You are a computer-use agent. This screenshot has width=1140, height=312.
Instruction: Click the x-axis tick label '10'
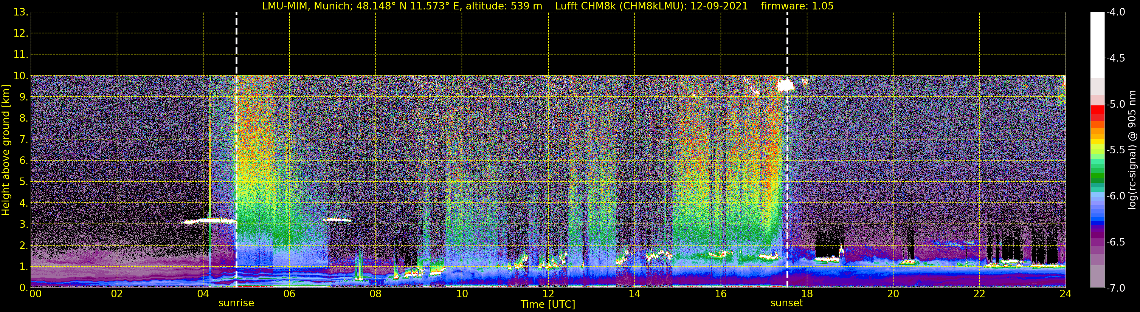point(462,294)
